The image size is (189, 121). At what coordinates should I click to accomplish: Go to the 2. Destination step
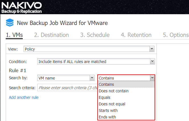(x=51, y=35)
